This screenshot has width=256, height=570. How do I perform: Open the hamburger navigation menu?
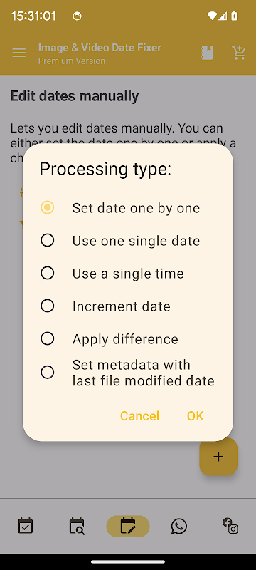(19, 53)
